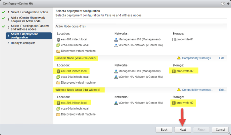Edit the Passive Node settings
Viewport: 231px width, 135px height.
tap(223, 58)
